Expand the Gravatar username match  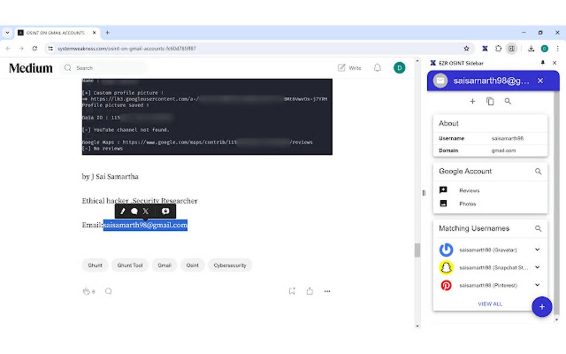(537, 249)
